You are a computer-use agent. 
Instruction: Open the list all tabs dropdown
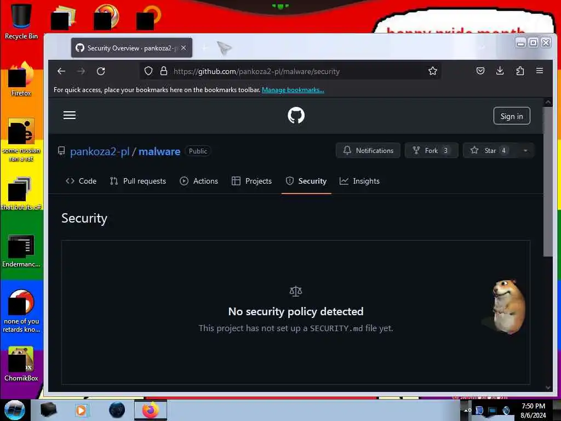tap(482, 47)
